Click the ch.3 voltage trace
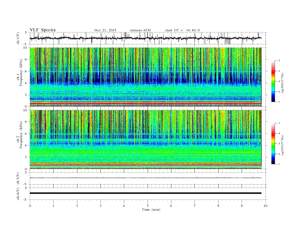The height and width of the screenshot is (231, 299). (145, 178)
